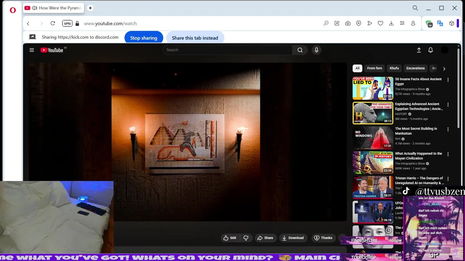Open the Opera Flow send icon
The width and height of the screenshot is (465, 261).
tap(369, 24)
